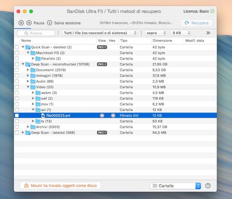Click the Archivi folder icon
Viewport: 232px width, 199px height.
33,127
